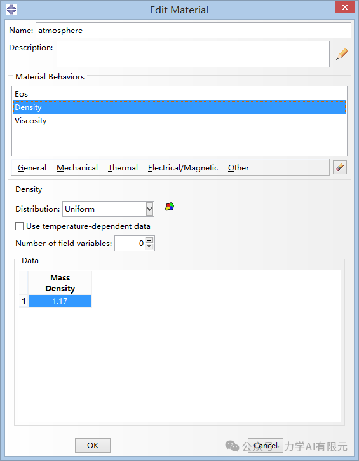Open the Mechanical menu
Image resolution: width=359 pixels, height=461 pixels.
[78, 168]
